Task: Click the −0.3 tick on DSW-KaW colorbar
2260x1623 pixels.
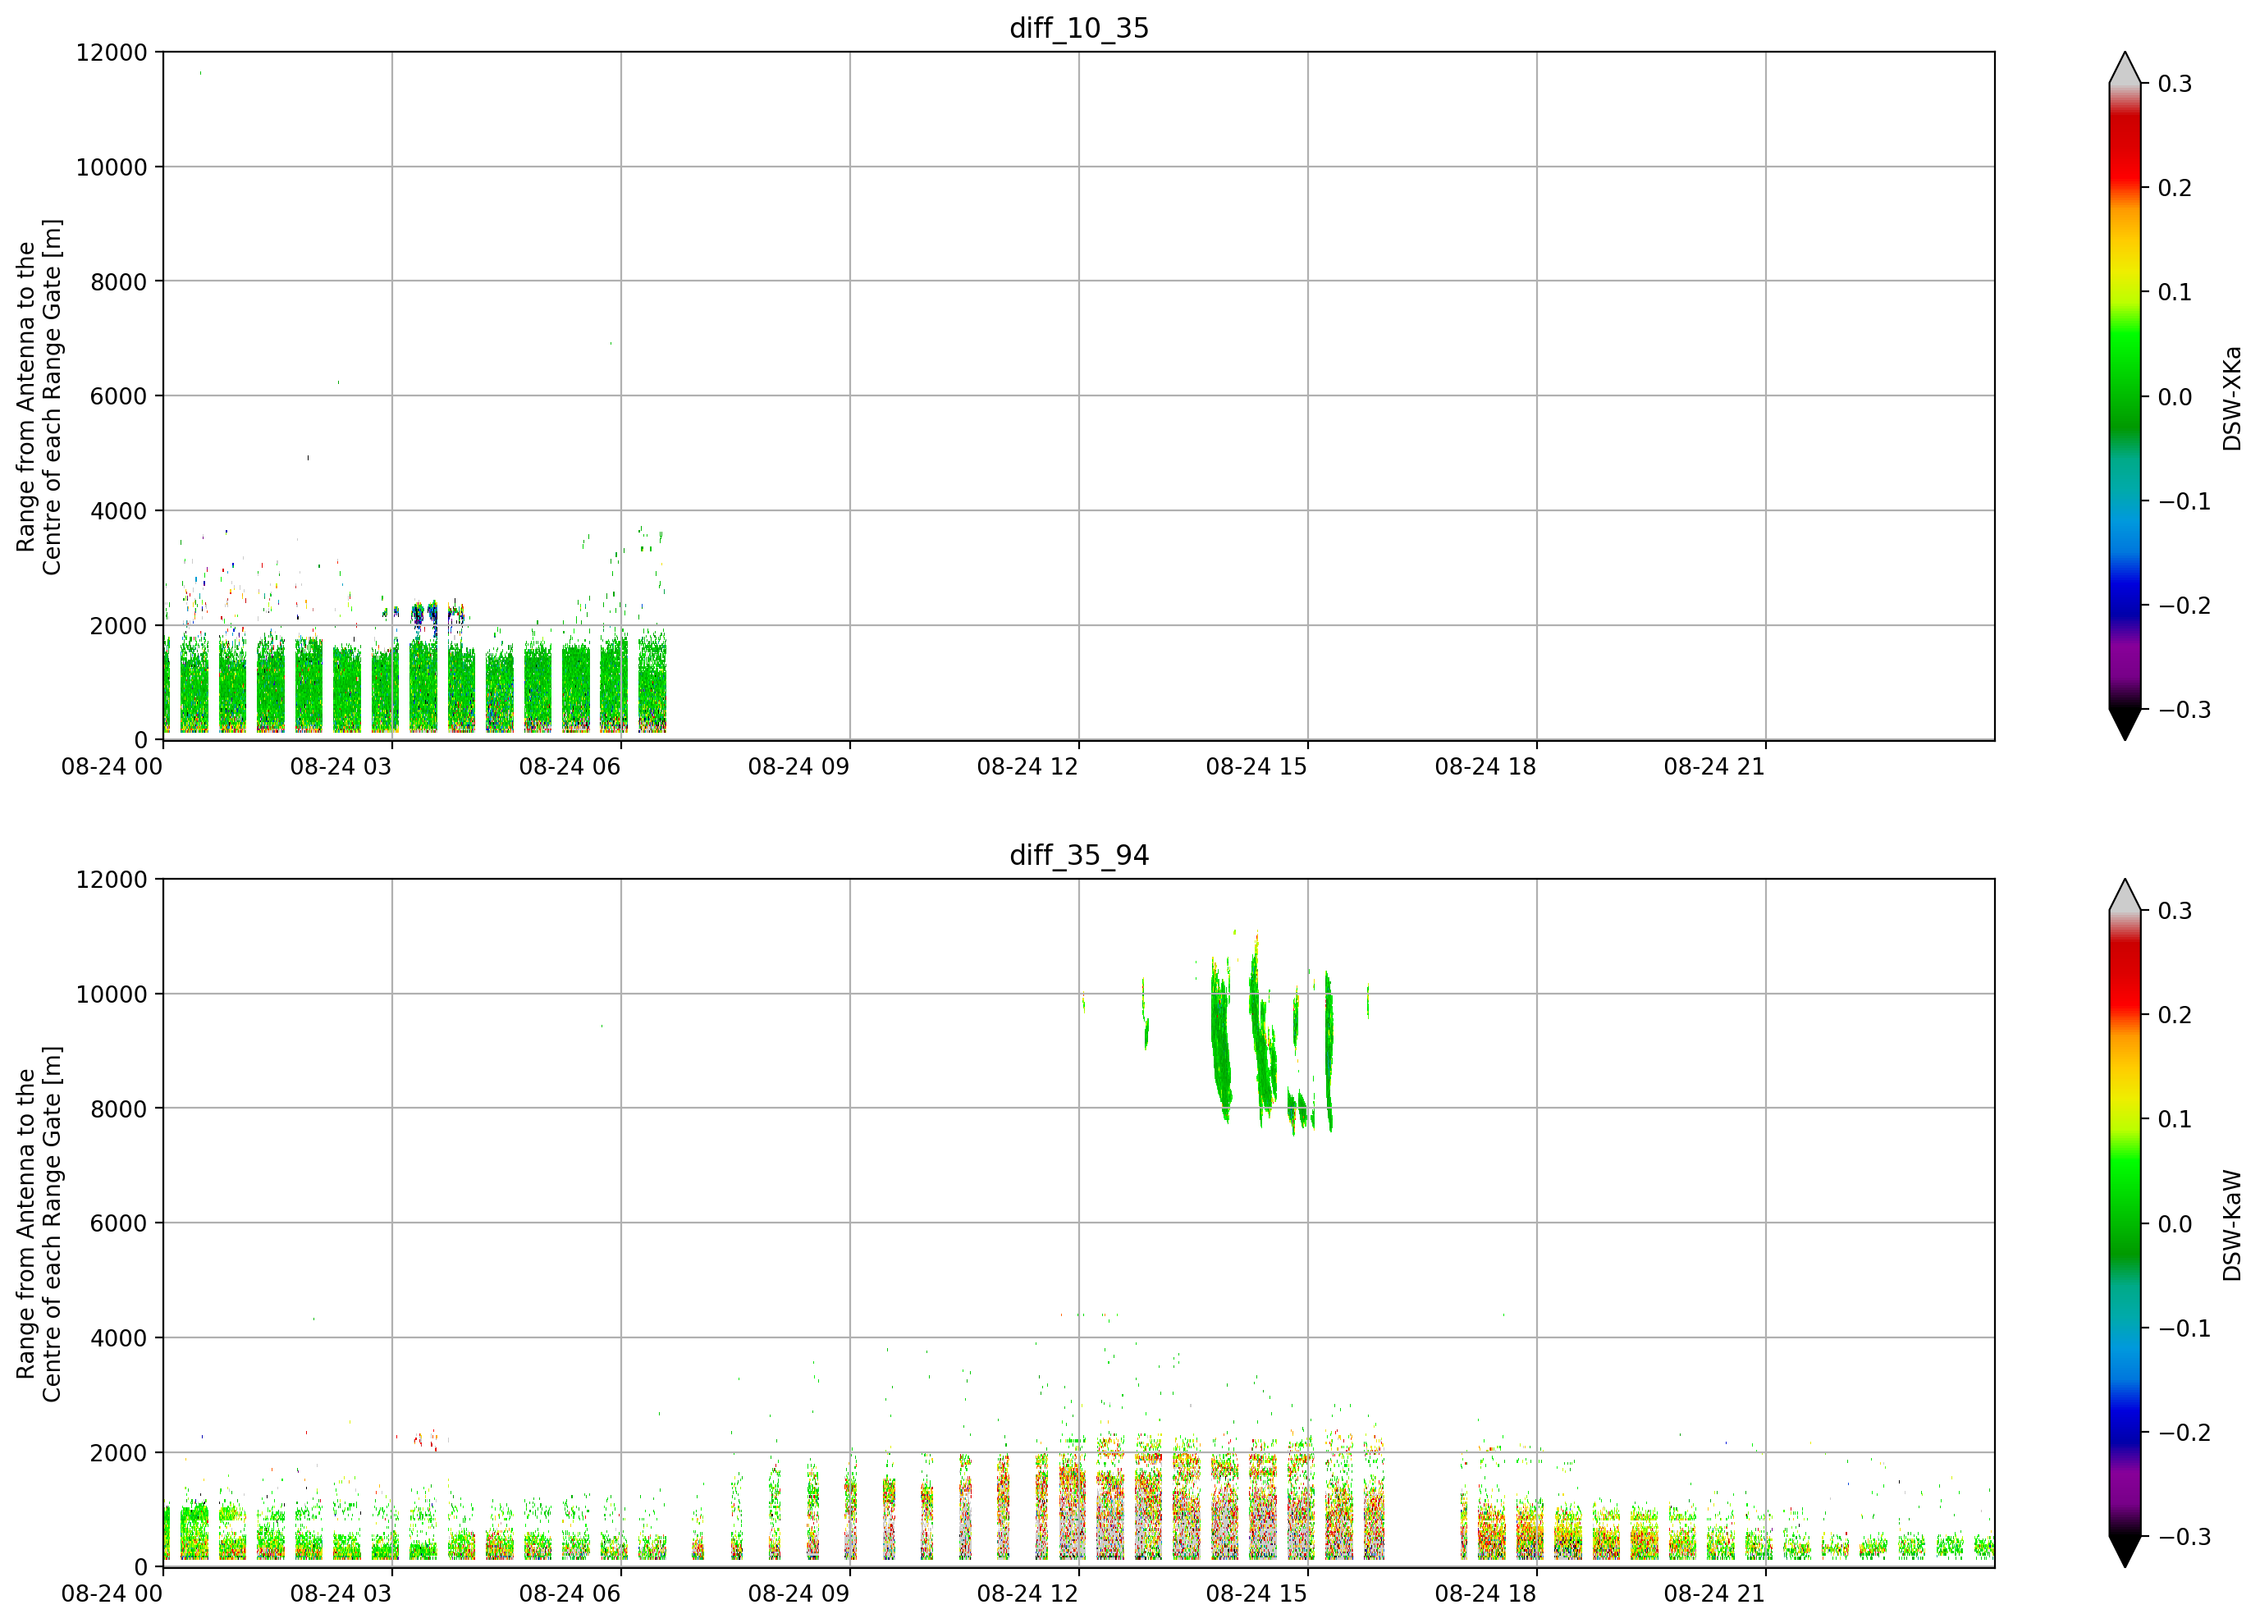Action: [2185, 1538]
